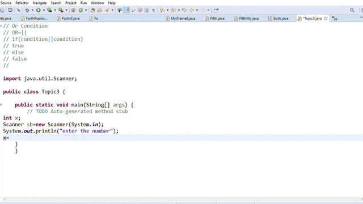Switch to the Sixth.java tab
This screenshot has width=363, height=204.
pyautogui.click(x=278, y=18)
